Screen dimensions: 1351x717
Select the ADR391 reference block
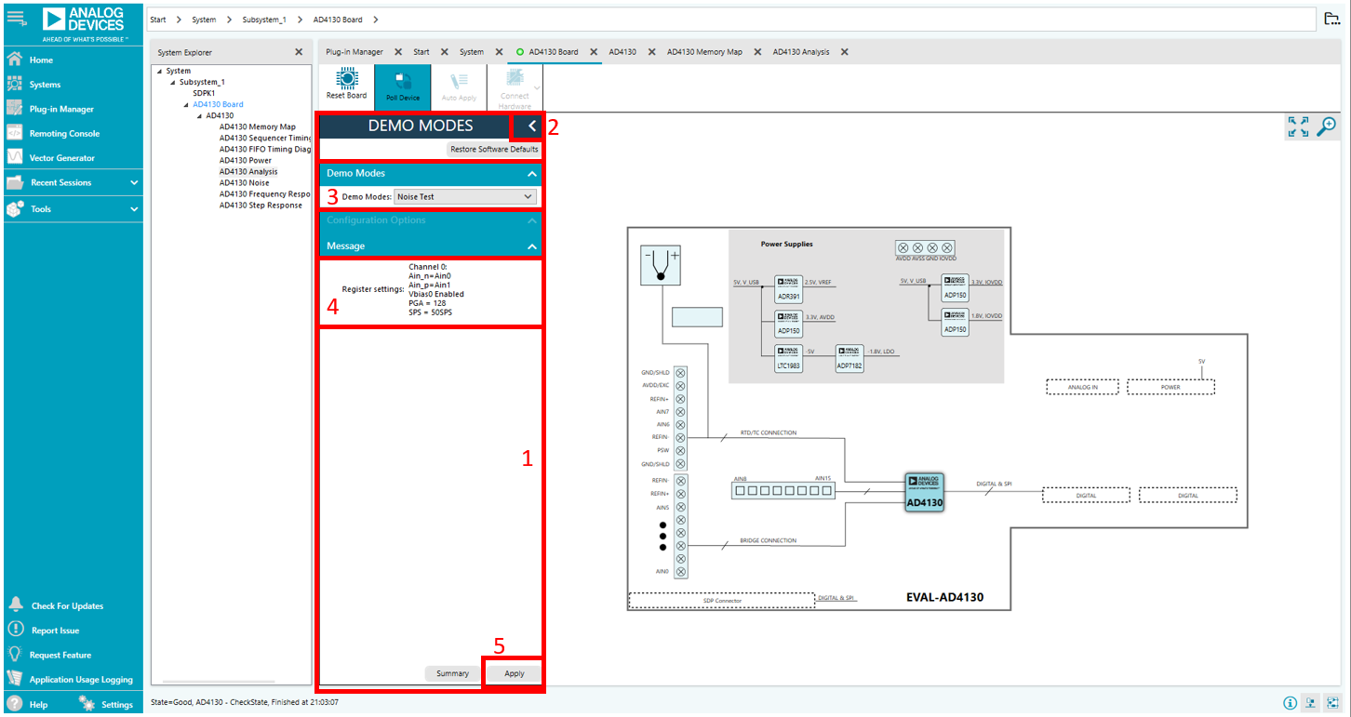tap(789, 289)
